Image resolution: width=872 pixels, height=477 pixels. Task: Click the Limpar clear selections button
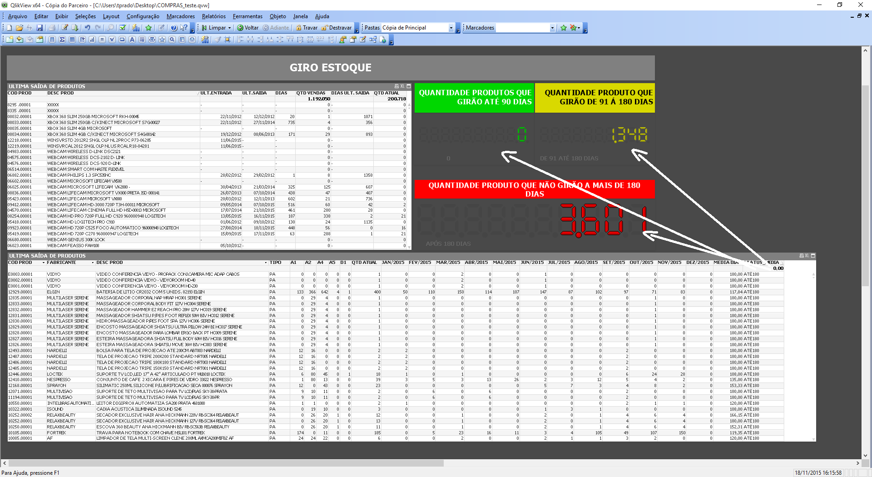[213, 28]
